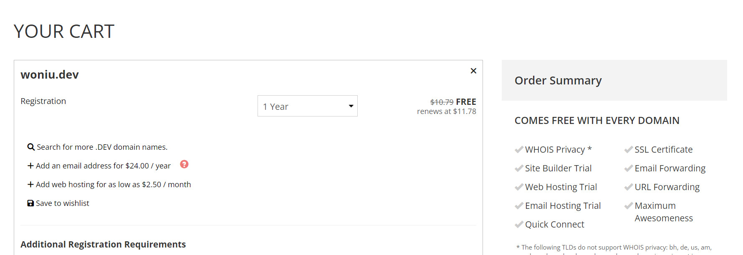Click the checkmark next to WHOIS Privacy

[519, 150]
